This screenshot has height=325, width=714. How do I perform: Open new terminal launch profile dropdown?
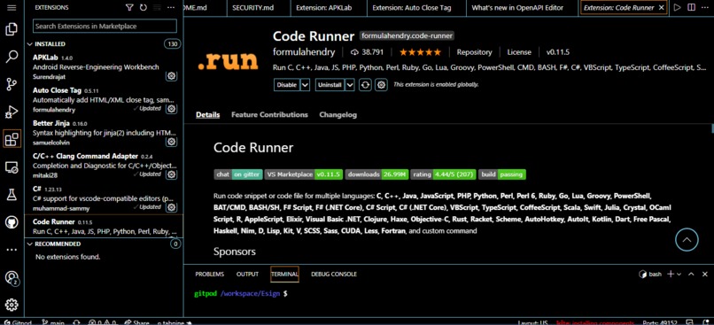point(679,274)
